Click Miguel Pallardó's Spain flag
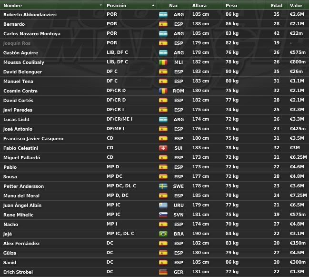 [163, 158]
